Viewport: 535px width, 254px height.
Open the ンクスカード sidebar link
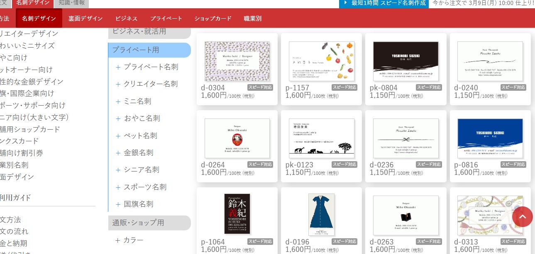(x=20, y=141)
